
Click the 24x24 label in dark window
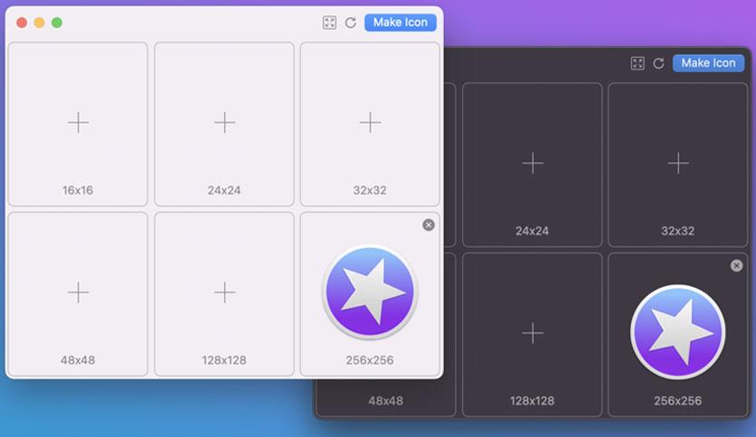pyautogui.click(x=533, y=230)
